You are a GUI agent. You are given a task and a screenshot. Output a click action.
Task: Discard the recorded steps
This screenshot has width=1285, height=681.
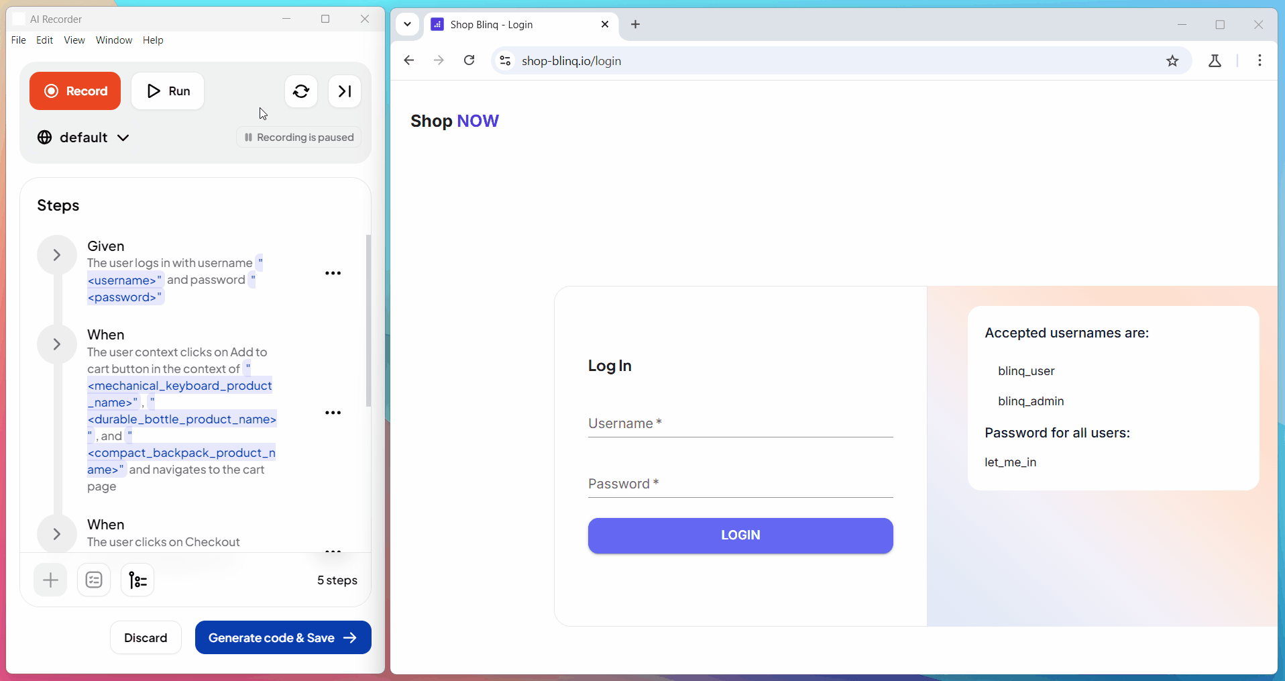click(x=146, y=637)
